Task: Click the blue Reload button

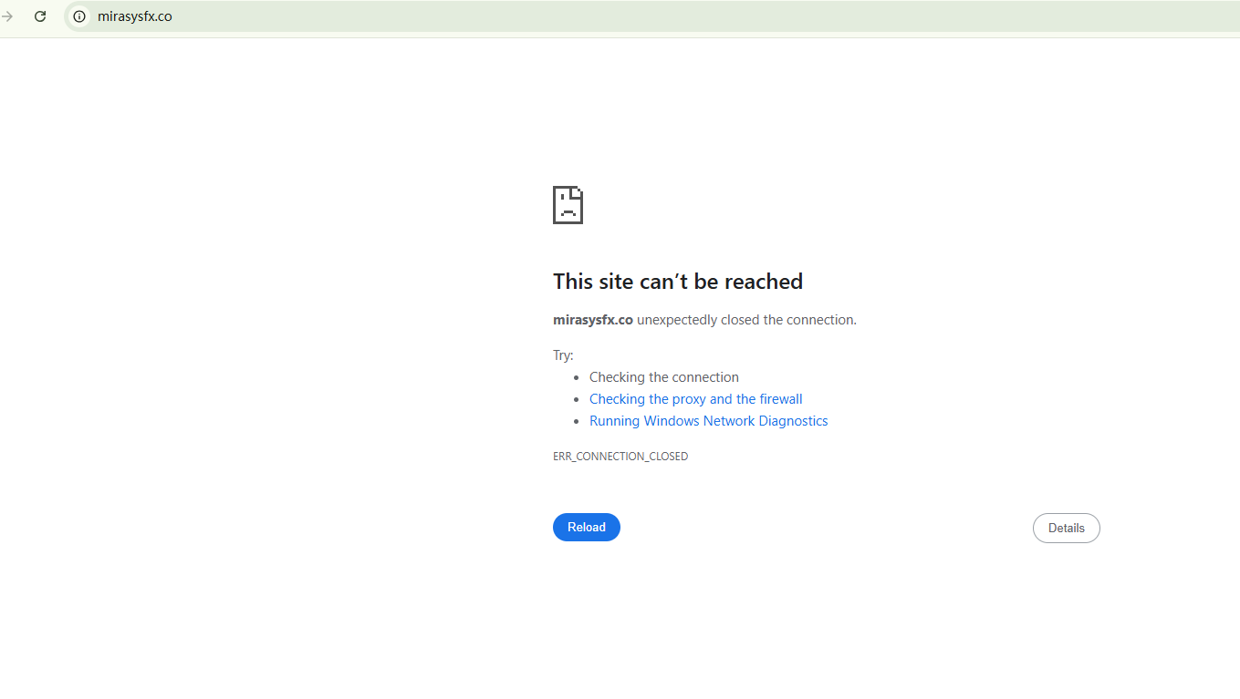Action: point(587,528)
